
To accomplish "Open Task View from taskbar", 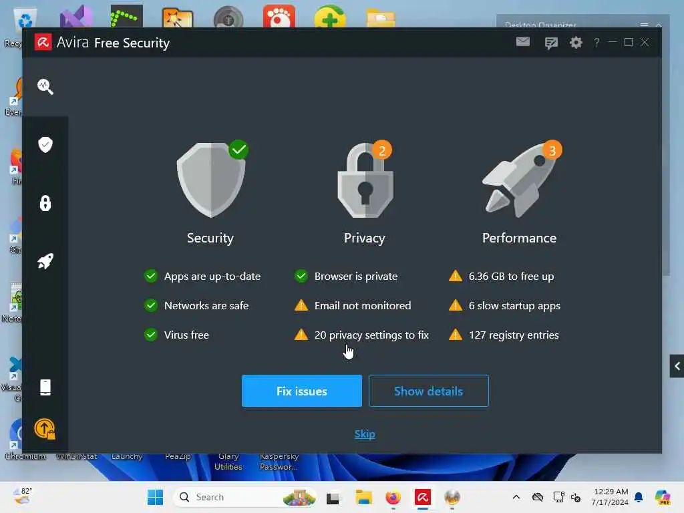I will tap(333, 498).
